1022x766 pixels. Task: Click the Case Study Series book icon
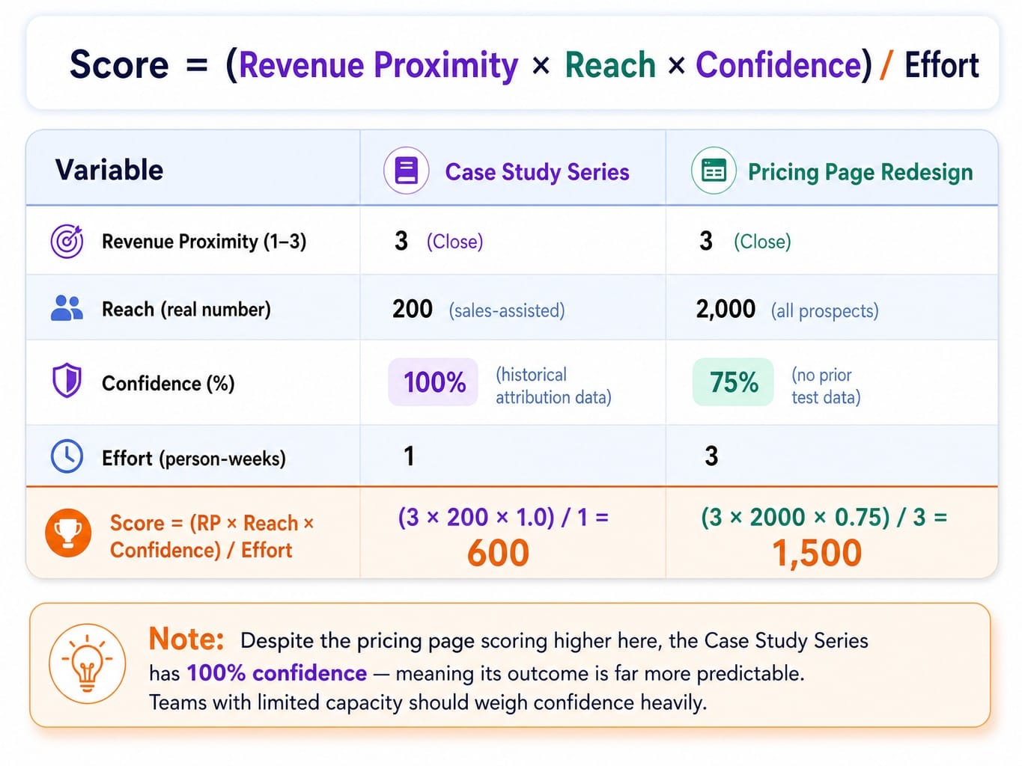click(406, 171)
